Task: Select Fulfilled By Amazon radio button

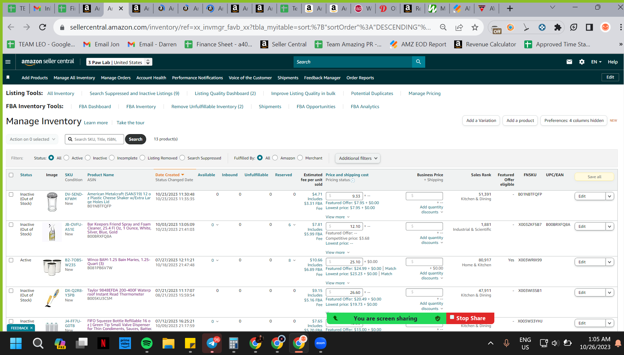Action: point(275,158)
